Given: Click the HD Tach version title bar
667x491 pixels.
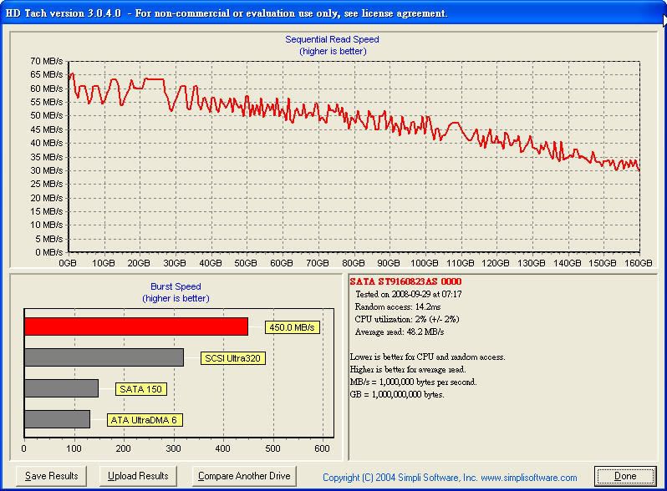Looking at the screenshot, I should point(227,13).
